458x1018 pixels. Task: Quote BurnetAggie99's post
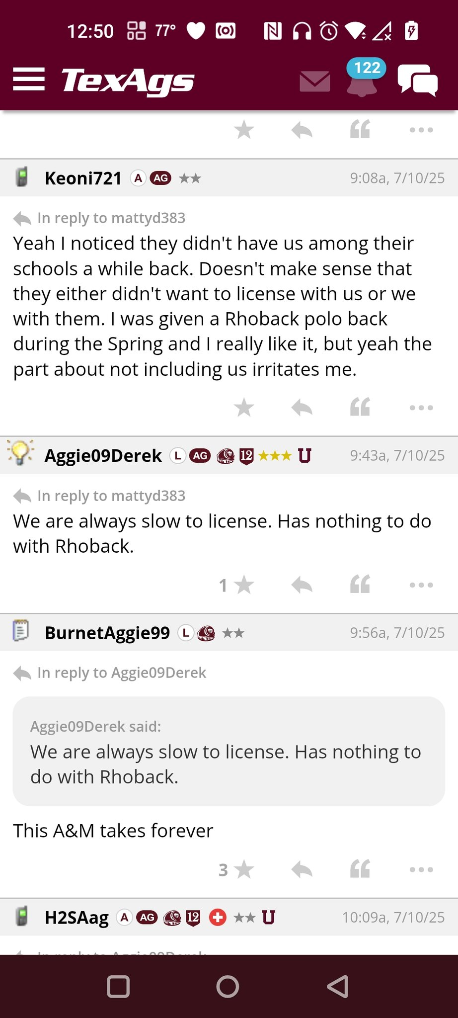360,869
